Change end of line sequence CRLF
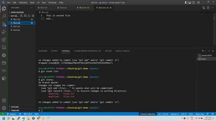Screen dimensions: 216x121 click(x=191, y=114)
